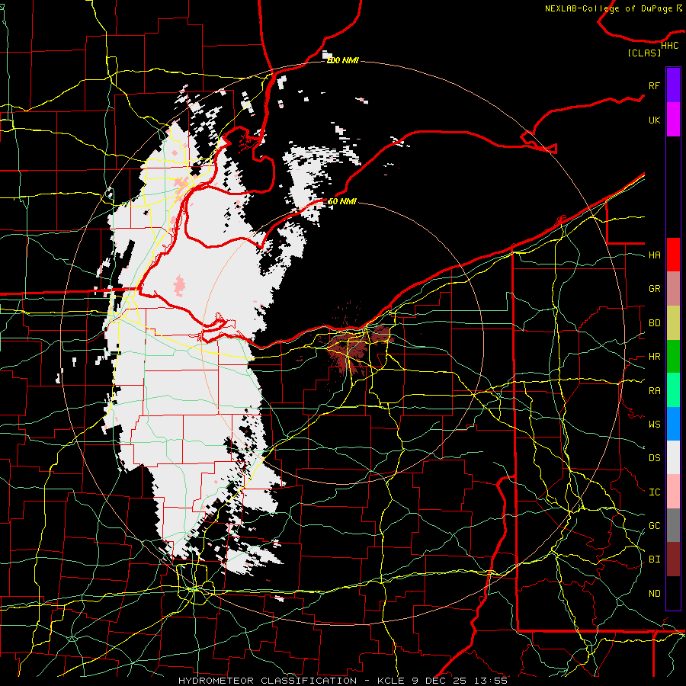
Task: Click the HA red legend swatch
Action: click(673, 255)
